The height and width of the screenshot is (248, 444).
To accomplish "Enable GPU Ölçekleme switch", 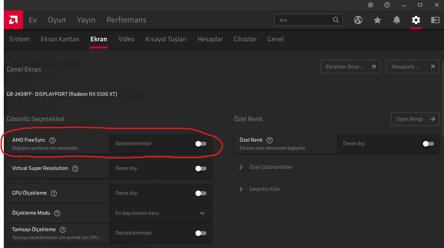I will (x=201, y=193).
